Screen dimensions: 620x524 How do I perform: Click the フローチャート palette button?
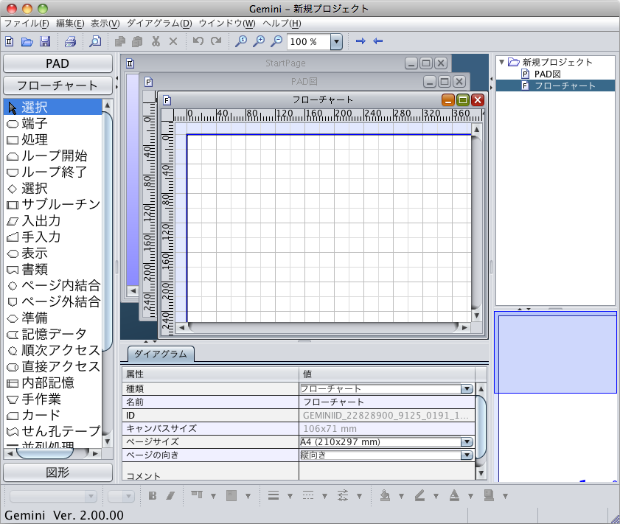pos(58,85)
